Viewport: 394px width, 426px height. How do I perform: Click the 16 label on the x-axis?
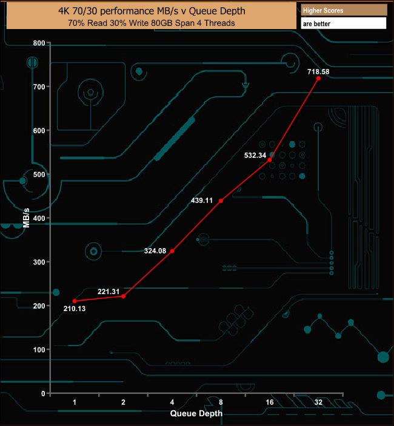[270, 403]
